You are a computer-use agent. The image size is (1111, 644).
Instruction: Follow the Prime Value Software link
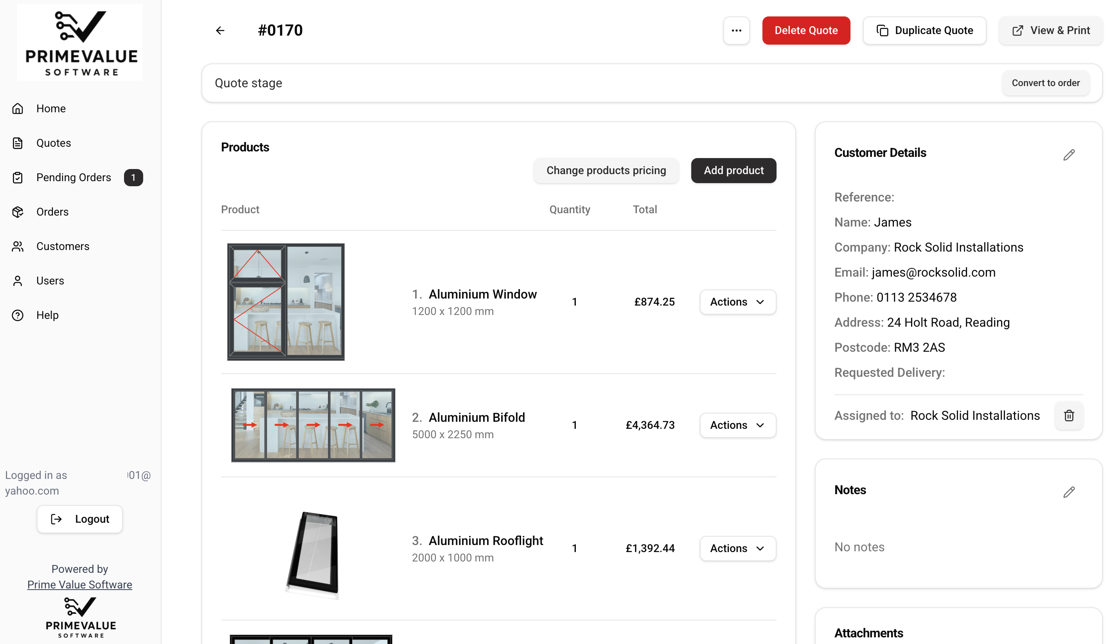pos(80,585)
